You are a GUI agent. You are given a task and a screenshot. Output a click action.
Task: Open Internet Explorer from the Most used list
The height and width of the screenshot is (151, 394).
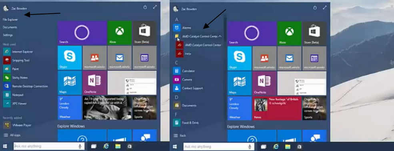coord(18,52)
